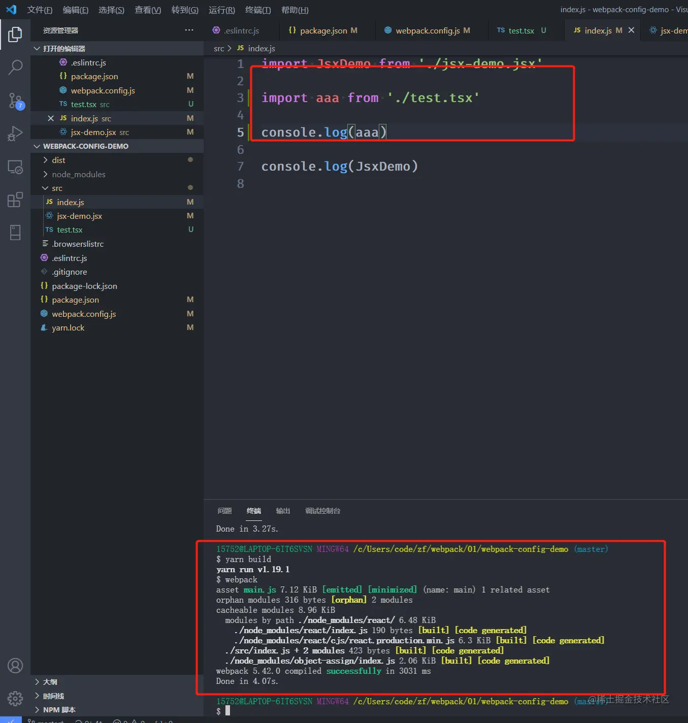This screenshot has width=688, height=723.
Task: Collapse the 打开的编辑器 section
Action: (x=117, y=48)
